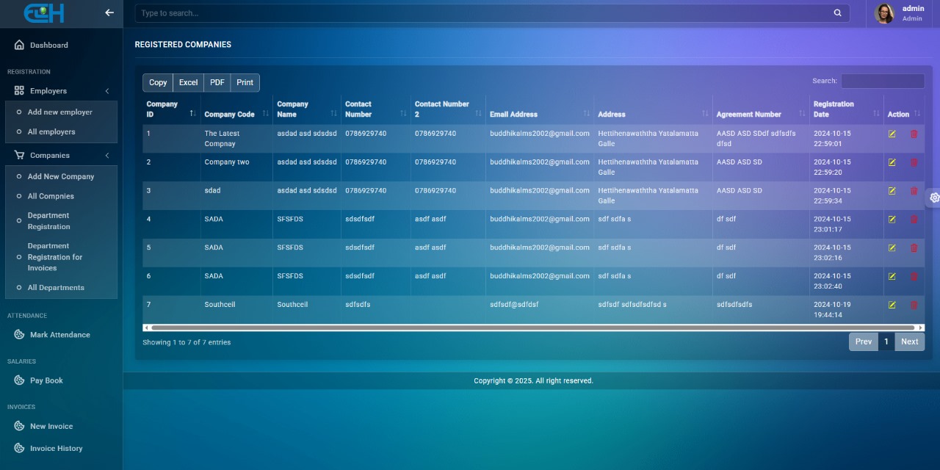940x470 pixels.
Task: Delete company row with ID 1
Action: (914, 134)
